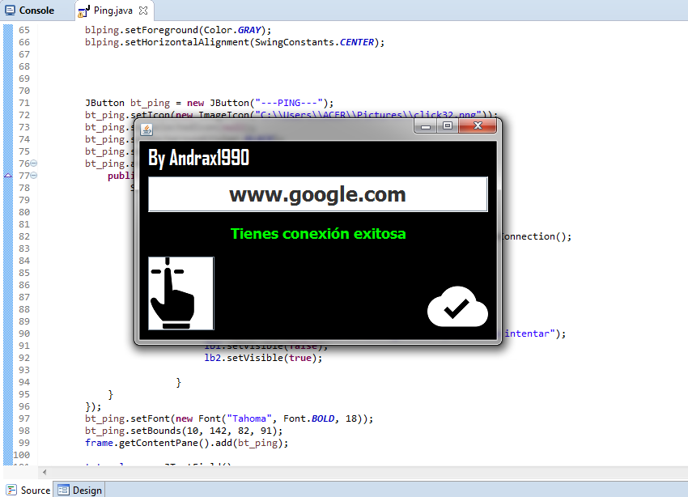Click the "bt_ping.setBounds(10, 142, 82, 91);" line

coord(184,431)
